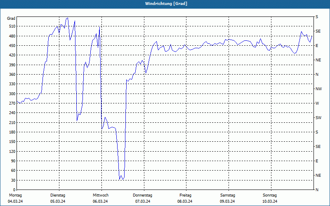Select the 450 y-axis value

click(12, 46)
